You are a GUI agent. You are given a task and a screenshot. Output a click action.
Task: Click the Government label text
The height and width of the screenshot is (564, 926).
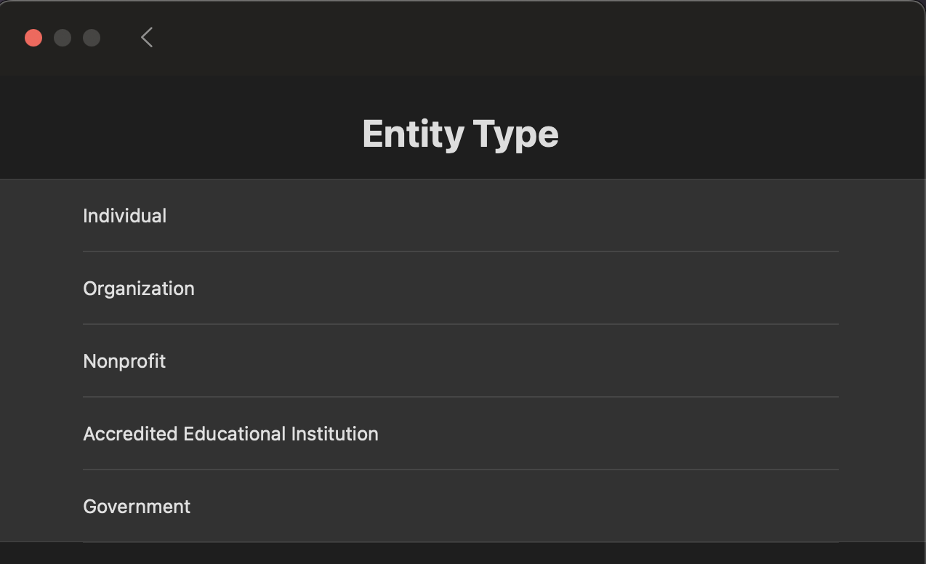[137, 507]
